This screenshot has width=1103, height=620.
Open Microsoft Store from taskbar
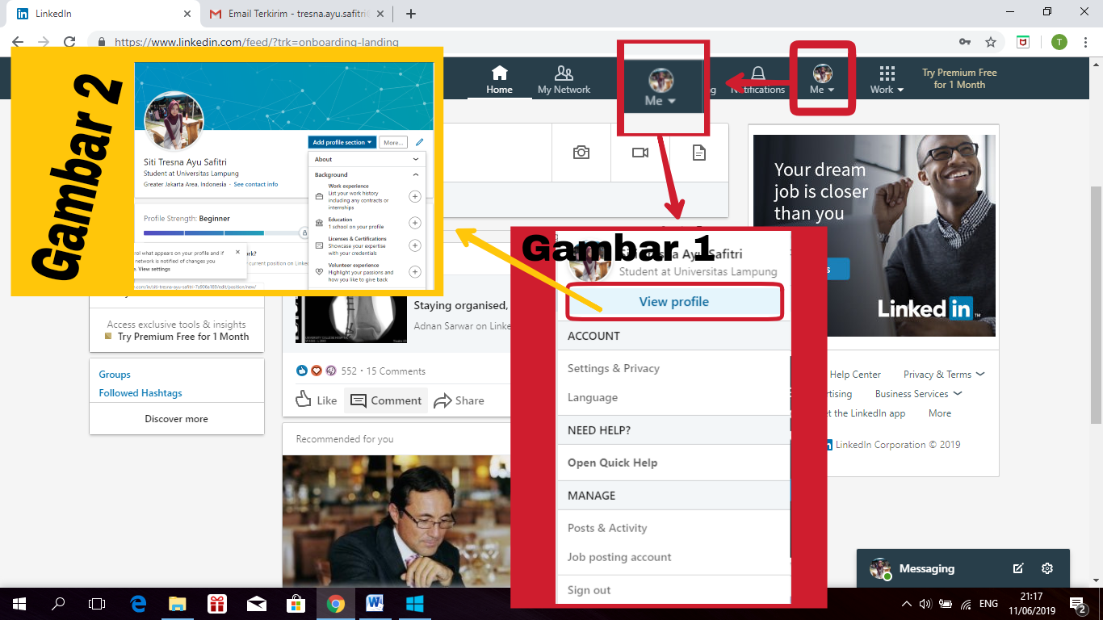pos(296,603)
